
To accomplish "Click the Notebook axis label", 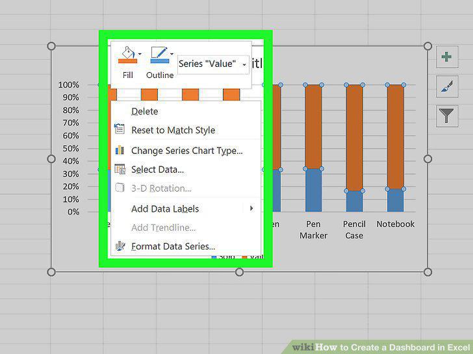I will (395, 224).
